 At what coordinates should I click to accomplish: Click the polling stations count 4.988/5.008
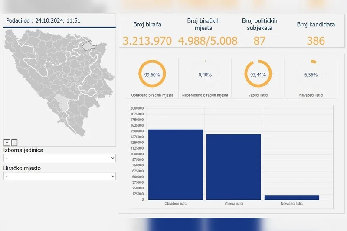pos(208,41)
